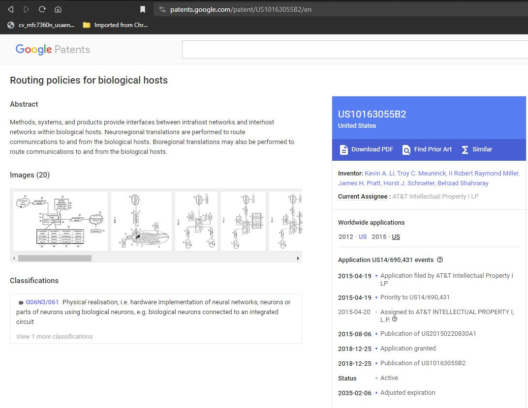
Task: Go forward using browser forward arrow
Action: click(x=26, y=9)
